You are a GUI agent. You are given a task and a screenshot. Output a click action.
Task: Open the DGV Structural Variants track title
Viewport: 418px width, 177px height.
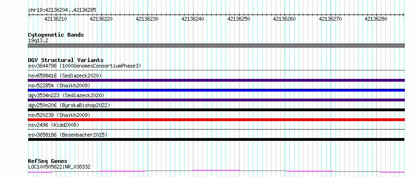click(66, 60)
